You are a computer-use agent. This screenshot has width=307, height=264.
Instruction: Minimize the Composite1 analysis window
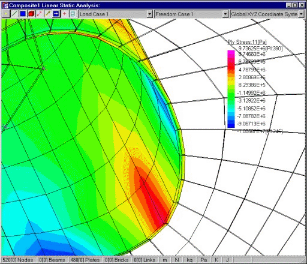(x=288, y=5)
